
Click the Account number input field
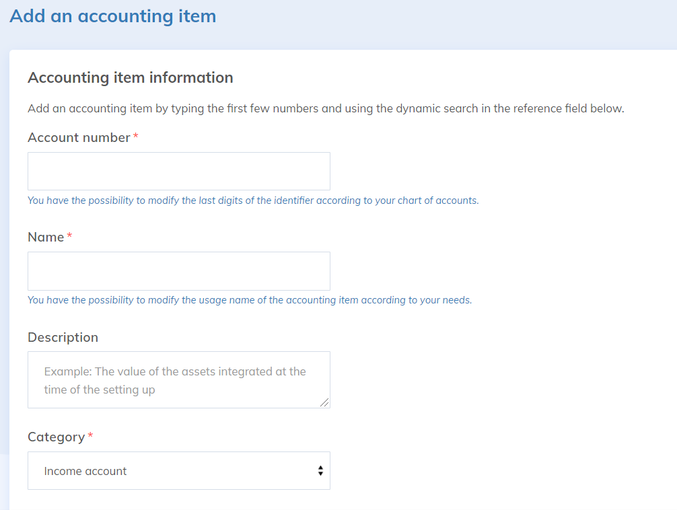(178, 171)
